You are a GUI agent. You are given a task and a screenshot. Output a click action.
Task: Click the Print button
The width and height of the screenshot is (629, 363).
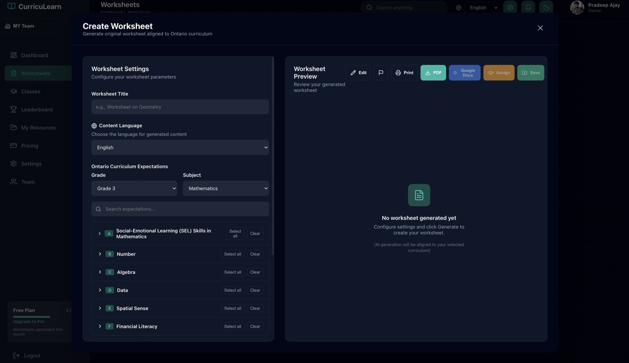(404, 73)
